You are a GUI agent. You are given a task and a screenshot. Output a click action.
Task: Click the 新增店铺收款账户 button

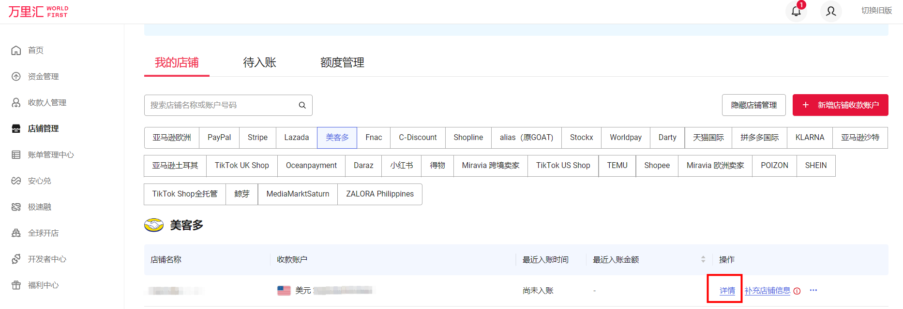coord(840,105)
